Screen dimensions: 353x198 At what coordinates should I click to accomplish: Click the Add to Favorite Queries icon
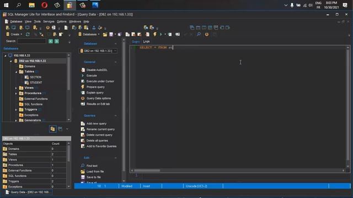coord(83,146)
